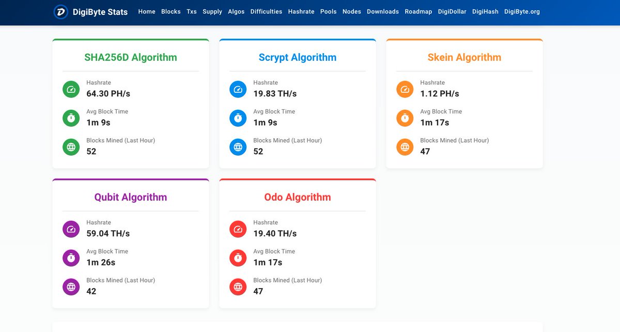Image resolution: width=620 pixels, height=332 pixels.
Task: Click the Odo hashrate gauge icon
Action: (238, 229)
